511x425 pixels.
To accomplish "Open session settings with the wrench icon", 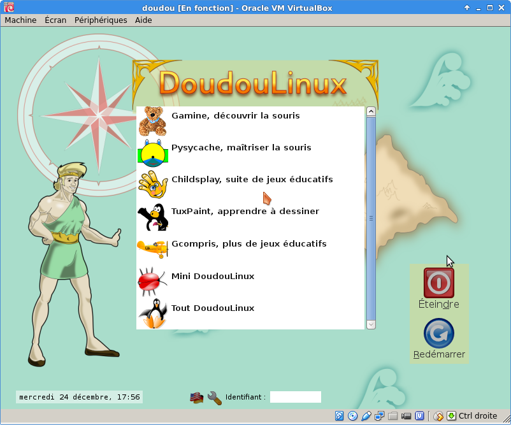I will pos(215,398).
